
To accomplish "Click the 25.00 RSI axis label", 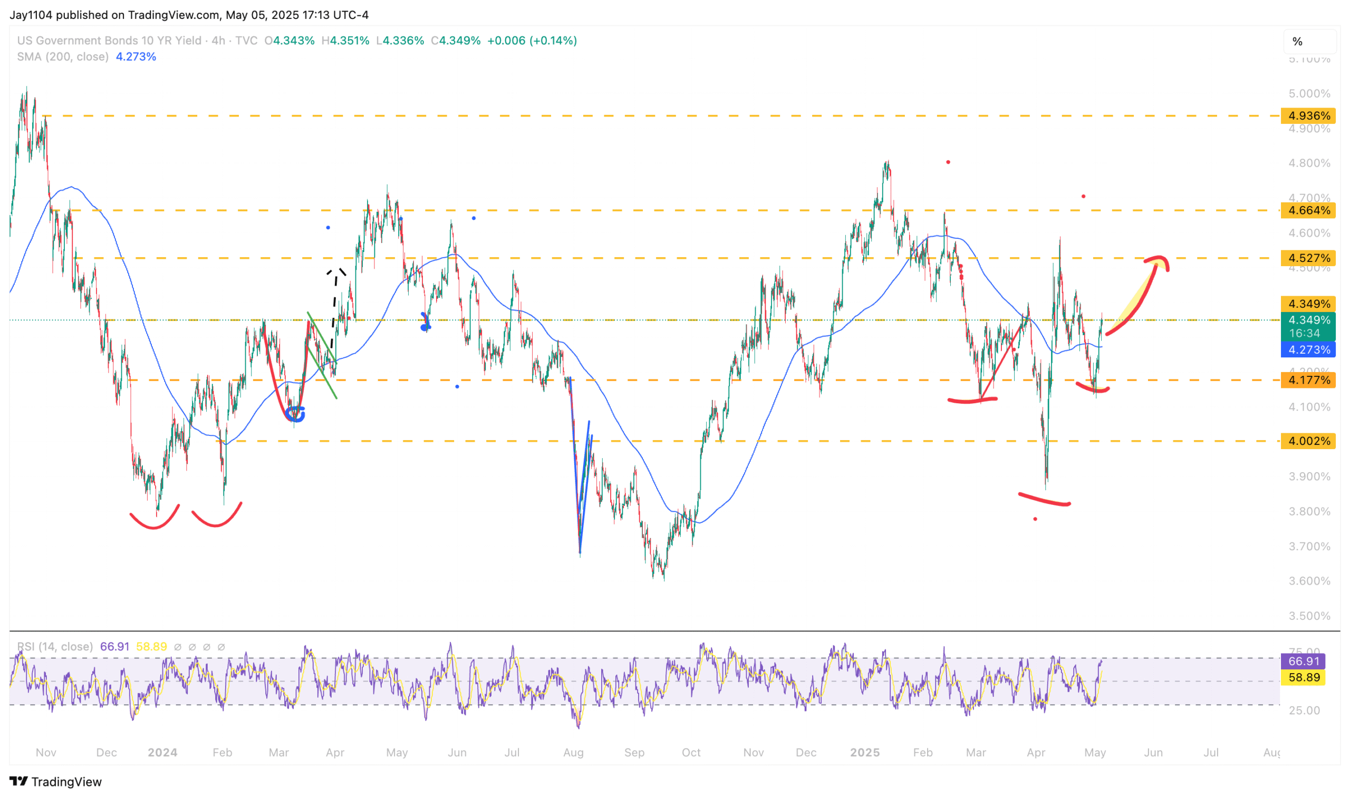I will [1304, 711].
